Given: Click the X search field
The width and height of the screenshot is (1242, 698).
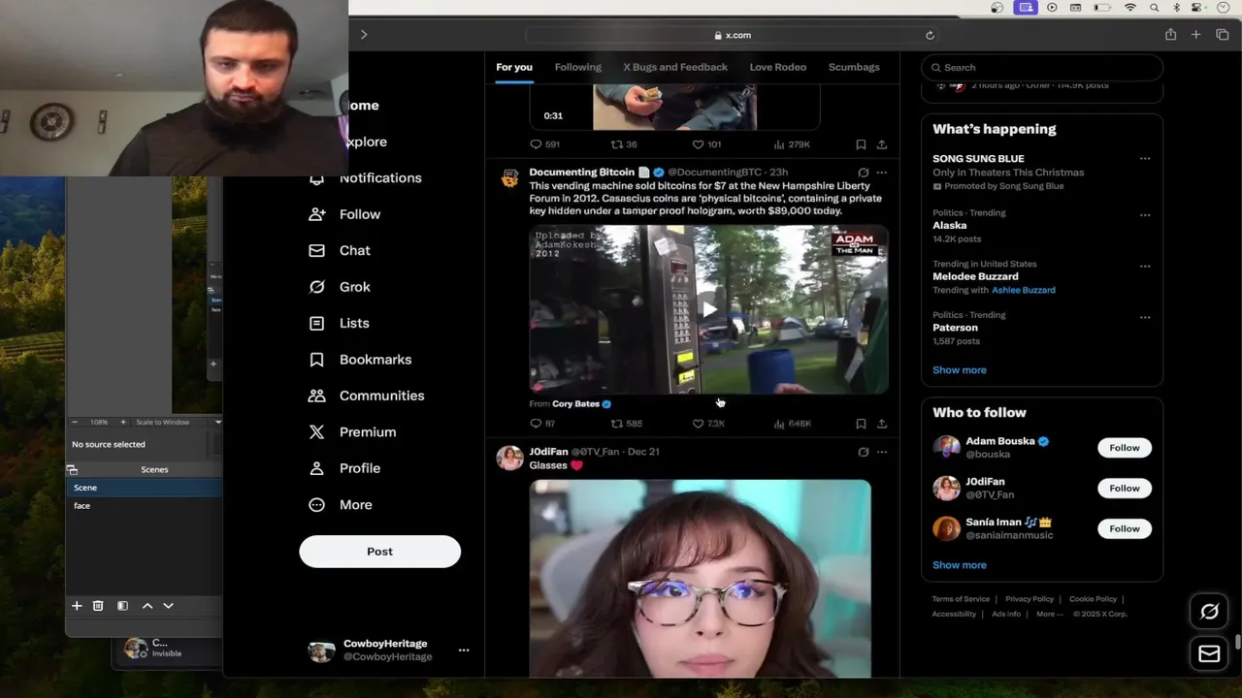Looking at the screenshot, I should coord(1042,67).
